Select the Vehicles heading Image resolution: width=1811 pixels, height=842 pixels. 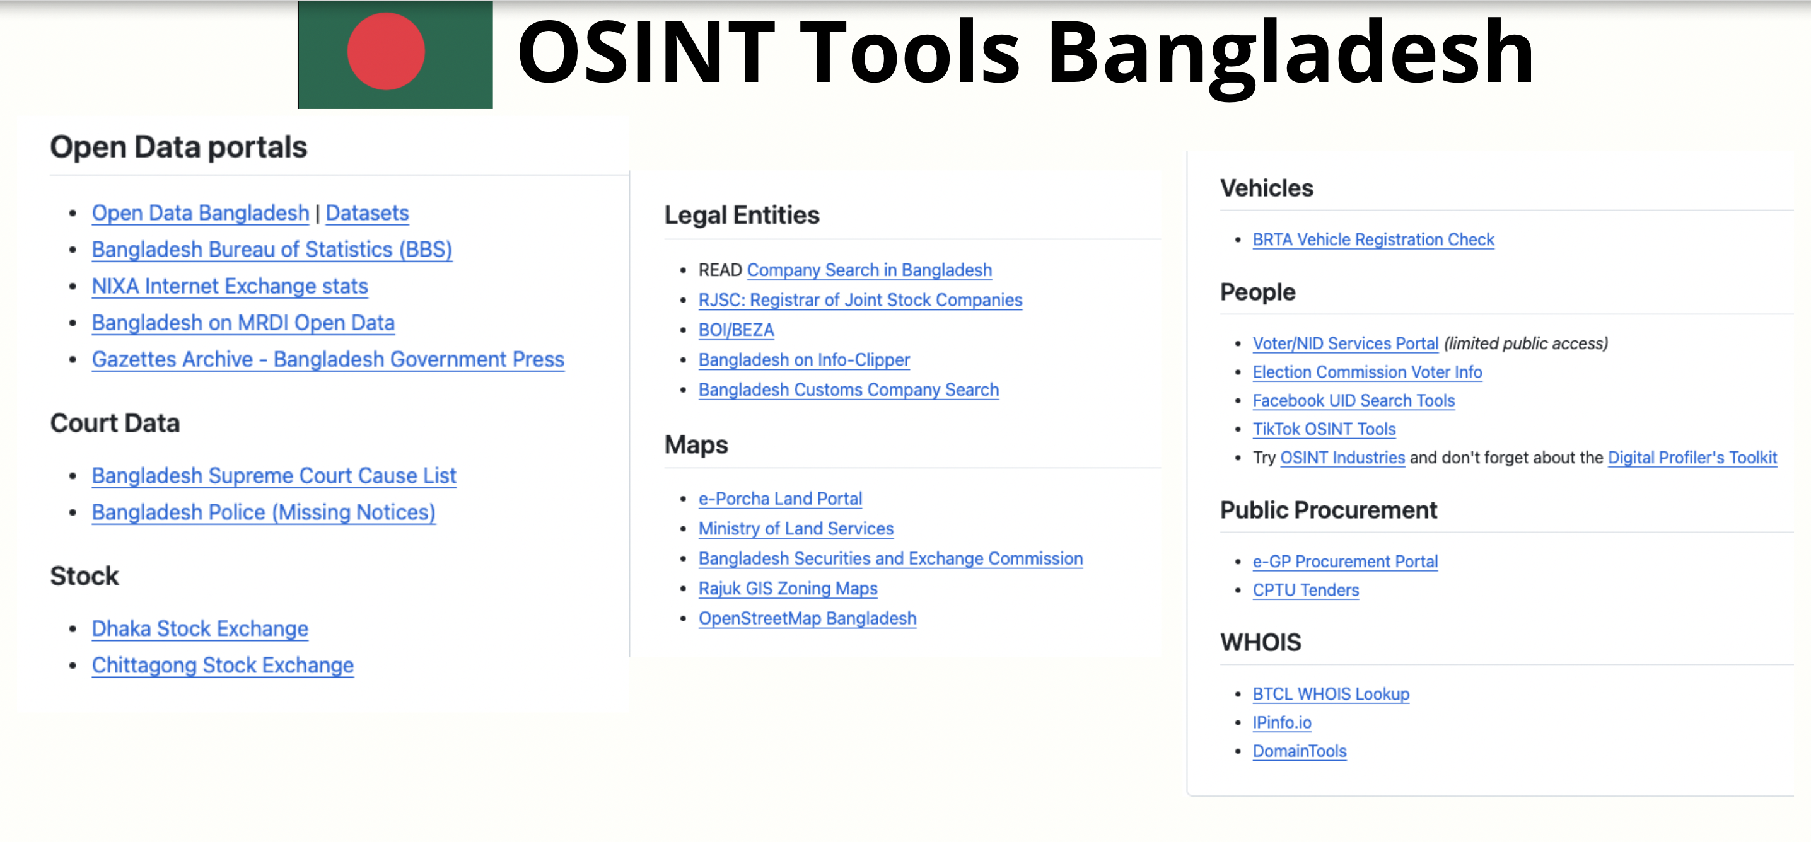[1266, 188]
